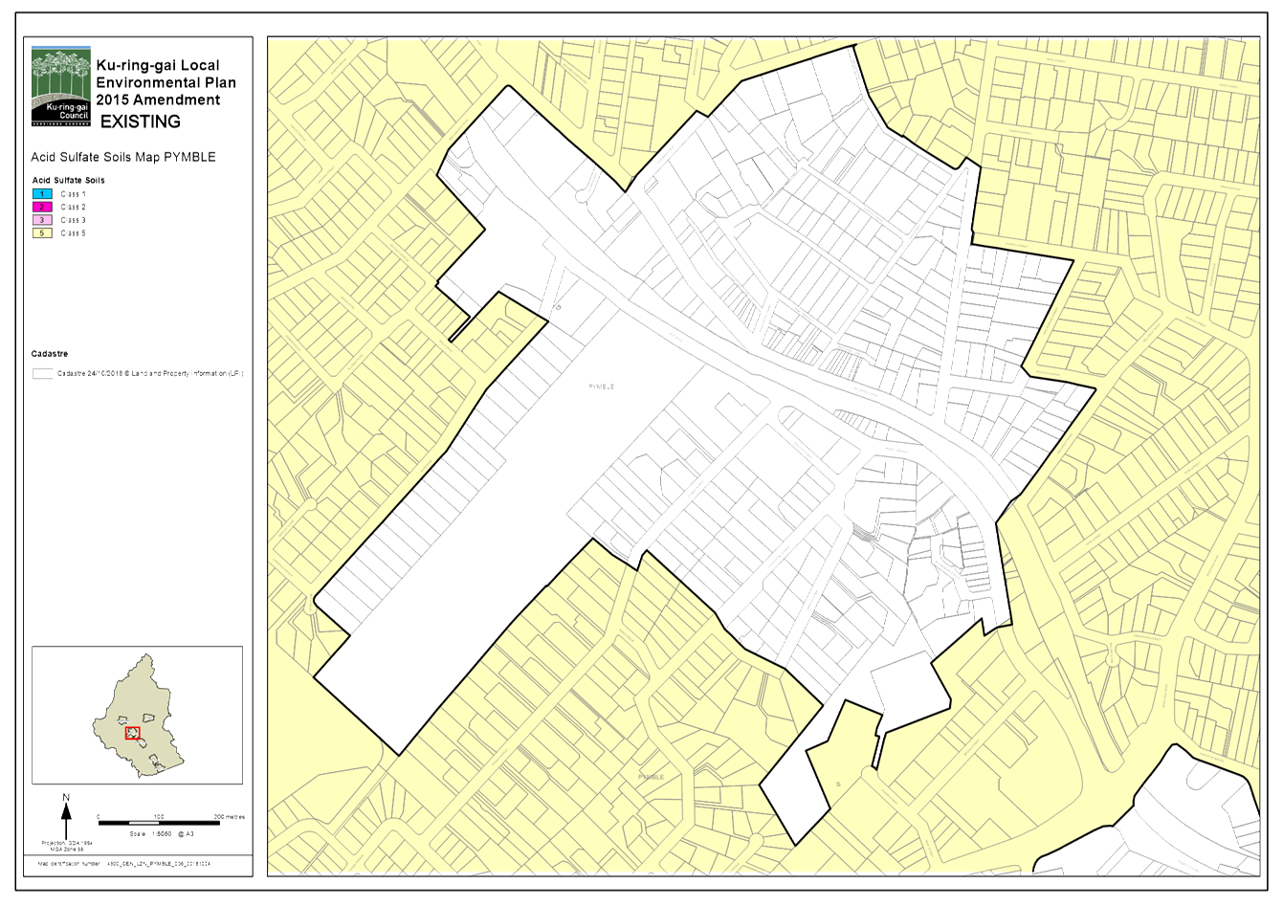
Task: Select the magenta Class 2 legend swatch
Action: 42,207
